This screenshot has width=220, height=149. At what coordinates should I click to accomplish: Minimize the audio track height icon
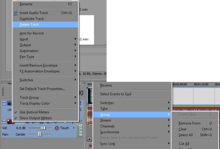click(4, 122)
